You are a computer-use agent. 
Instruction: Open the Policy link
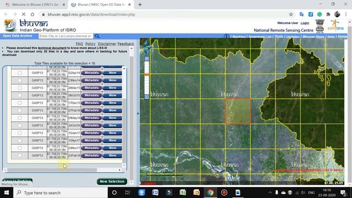coord(90,44)
